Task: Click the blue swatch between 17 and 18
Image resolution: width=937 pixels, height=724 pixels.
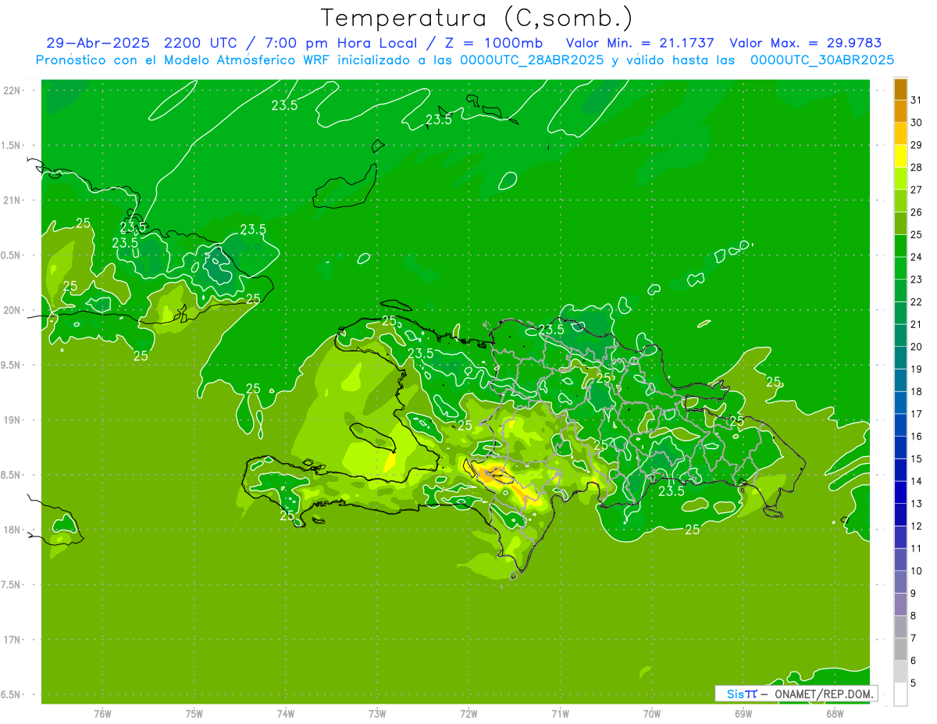Action: [x=900, y=403]
